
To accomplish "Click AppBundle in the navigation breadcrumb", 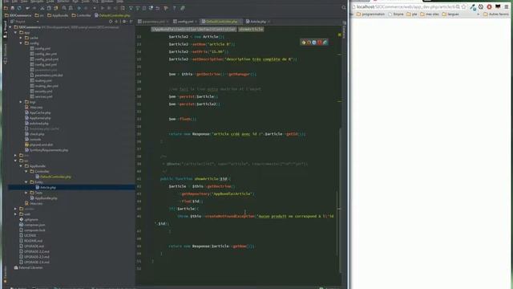I will [x=58, y=15].
